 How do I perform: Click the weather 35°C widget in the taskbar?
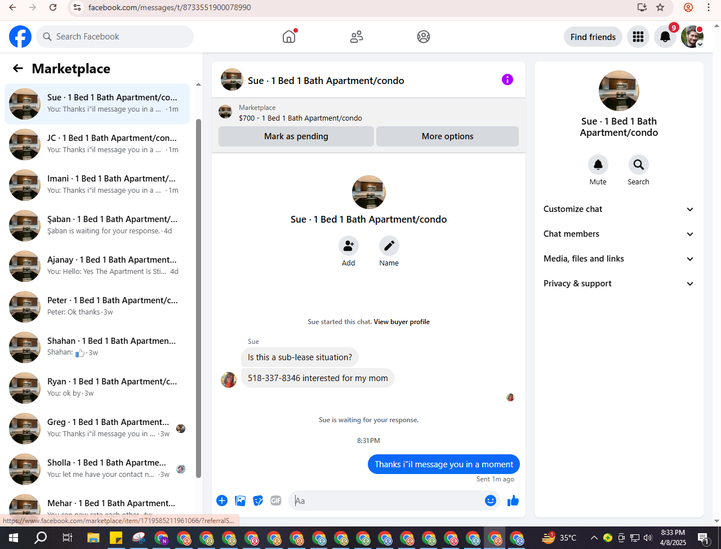coord(559,538)
